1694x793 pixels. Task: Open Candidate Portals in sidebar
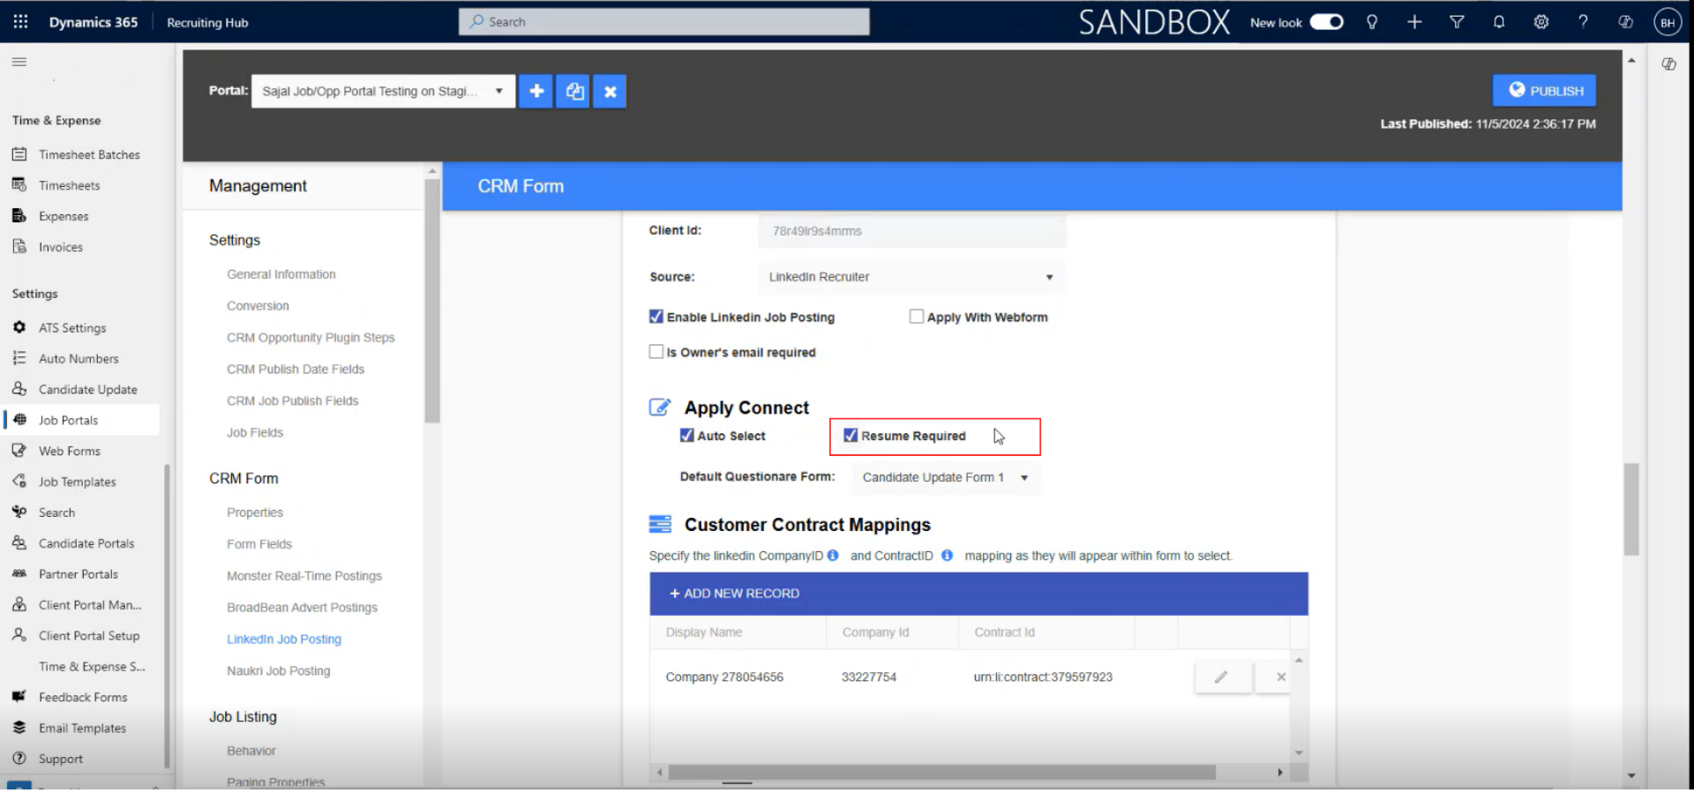tap(86, 543)
